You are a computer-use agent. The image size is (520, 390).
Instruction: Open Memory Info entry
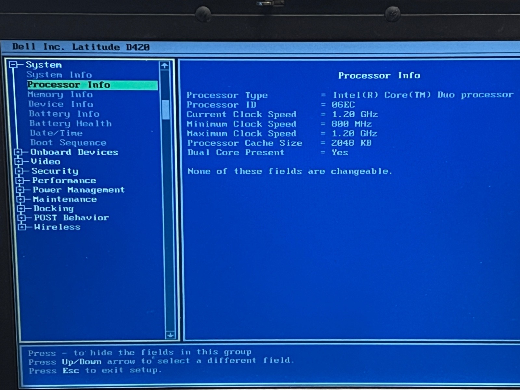point(60,95)
